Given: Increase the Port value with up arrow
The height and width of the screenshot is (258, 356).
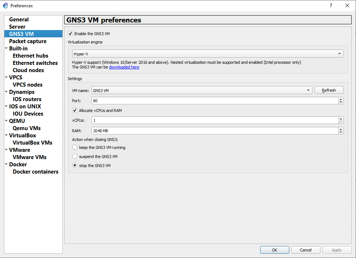Looking at the screenshot, I should (340, 99).
